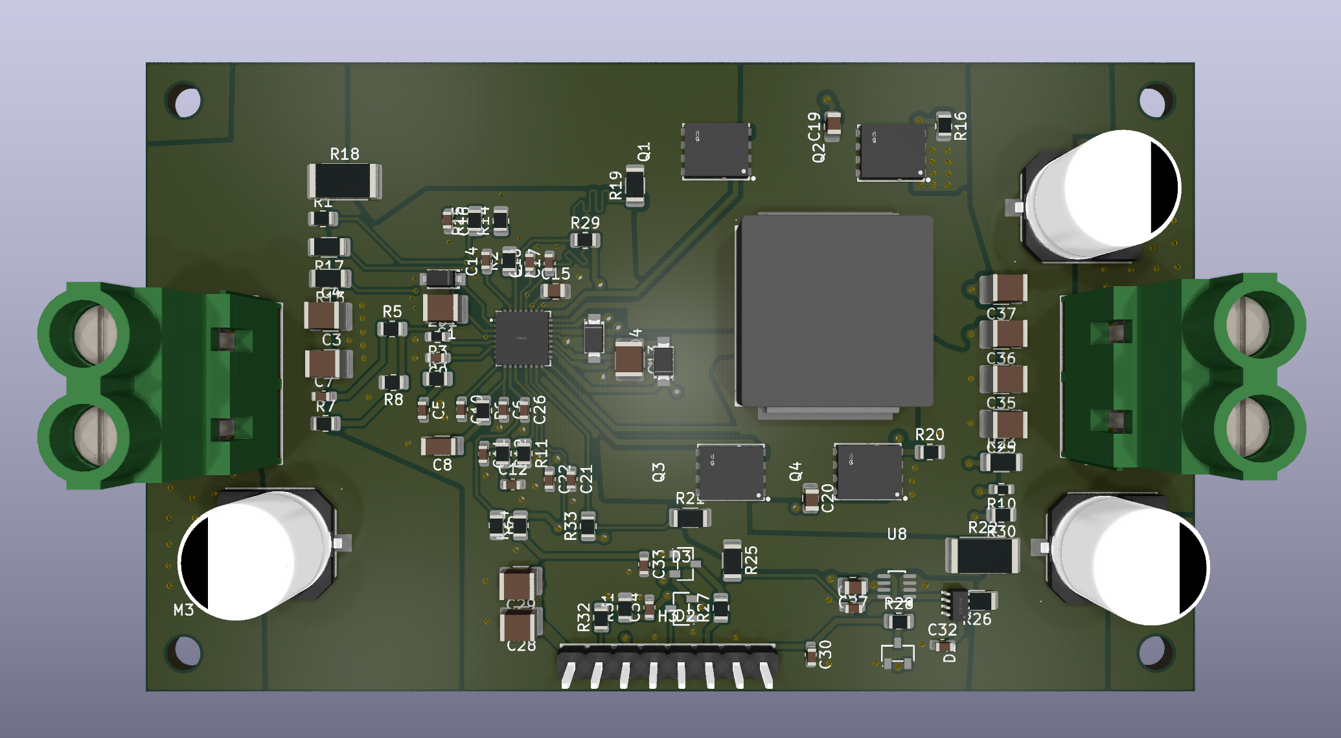
Task: Click the upper screw of right terminal block
Action: pos(1248,324)
